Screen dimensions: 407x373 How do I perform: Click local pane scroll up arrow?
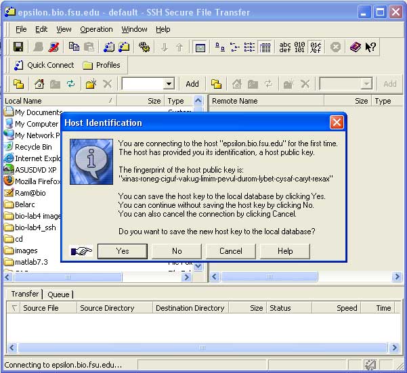pyautogui.click(x=198, y=101)
